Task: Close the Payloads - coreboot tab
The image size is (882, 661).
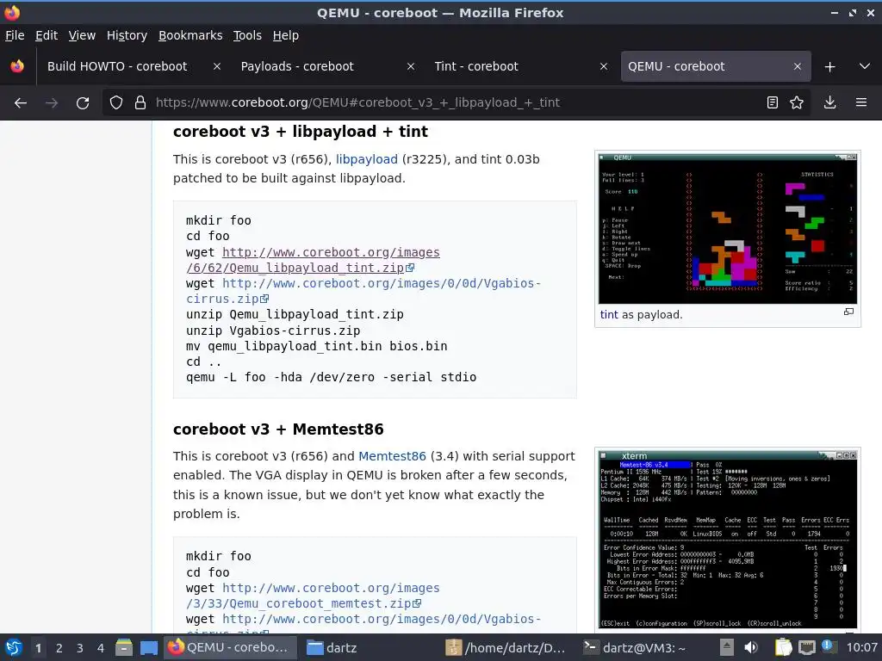Action: (x=411, y=66)
